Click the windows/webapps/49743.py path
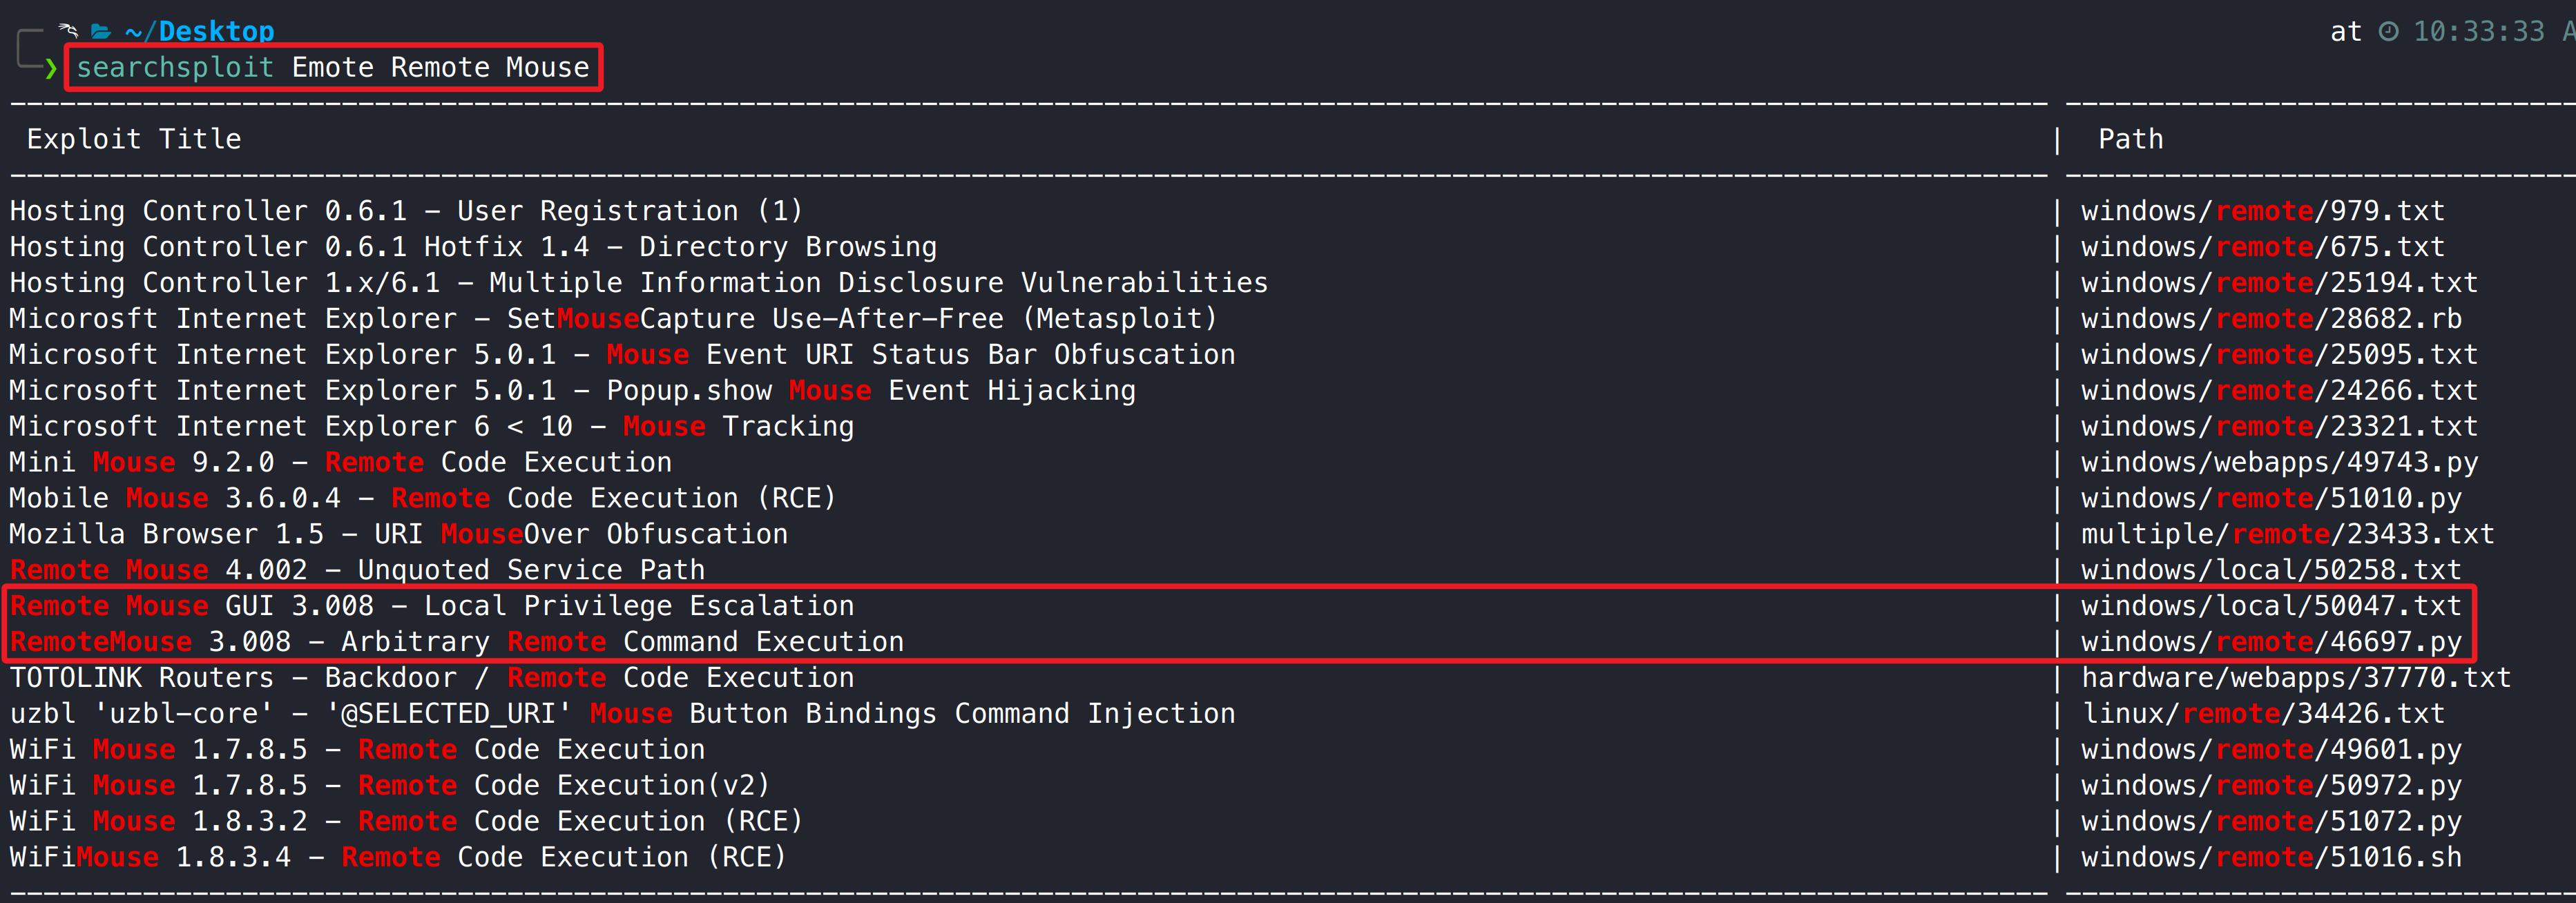 (2279, 462)
